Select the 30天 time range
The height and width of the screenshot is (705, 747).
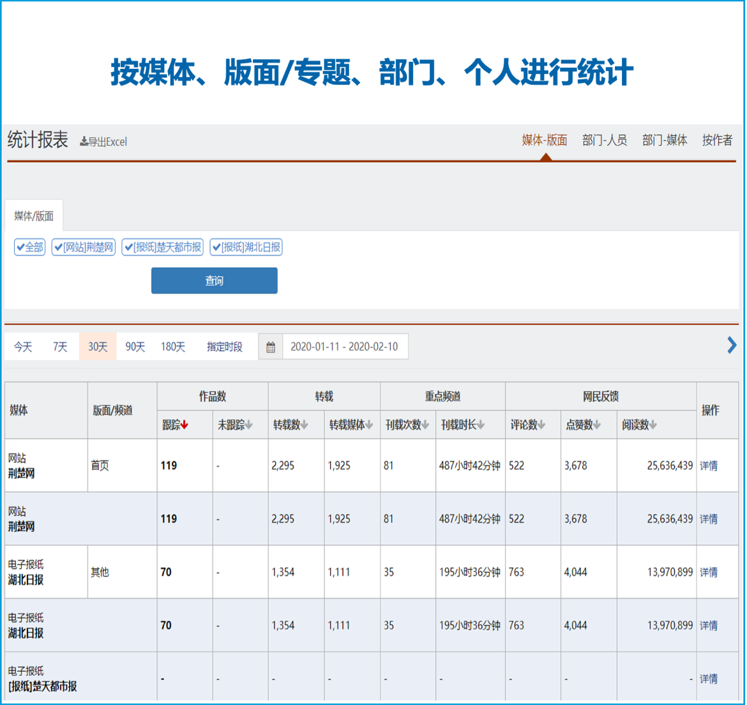[x=98, y=347]
